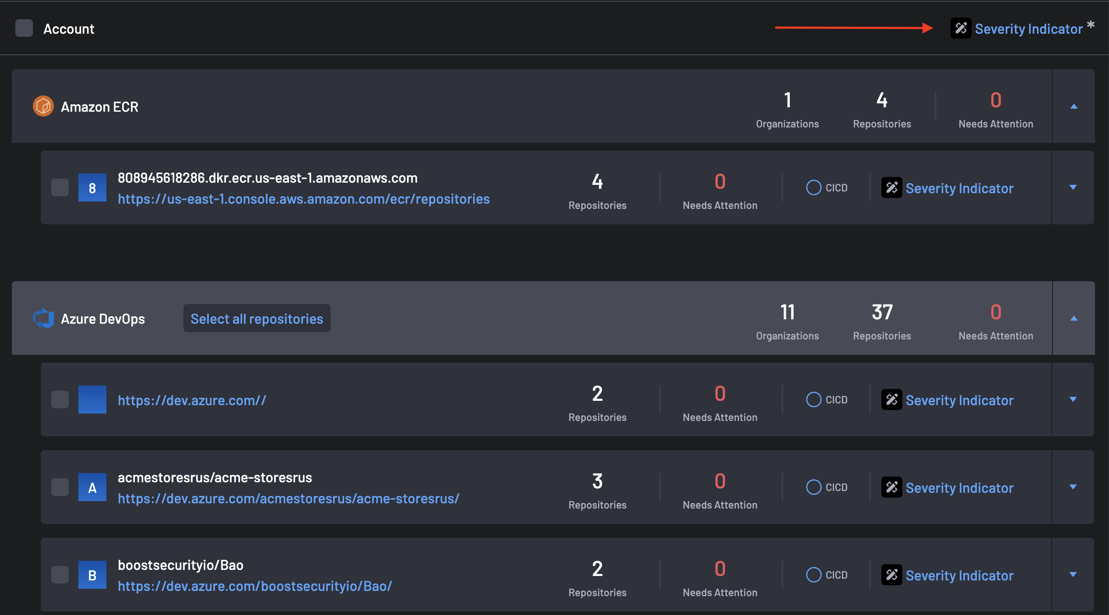Click the Amazon ECR service icon

(x=43, y=106)
